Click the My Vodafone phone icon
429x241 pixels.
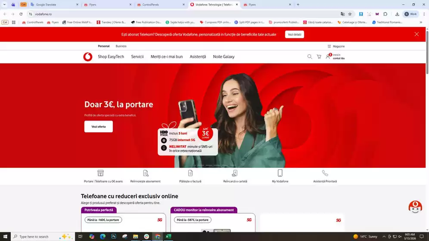[280, 173]
